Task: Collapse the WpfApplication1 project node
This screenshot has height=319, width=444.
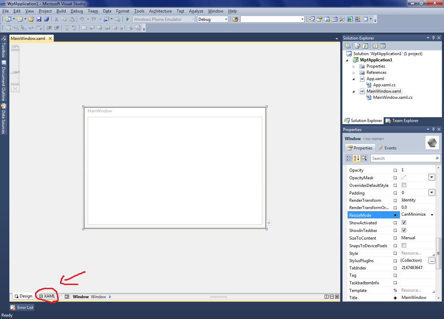Action: click(348, 60)
